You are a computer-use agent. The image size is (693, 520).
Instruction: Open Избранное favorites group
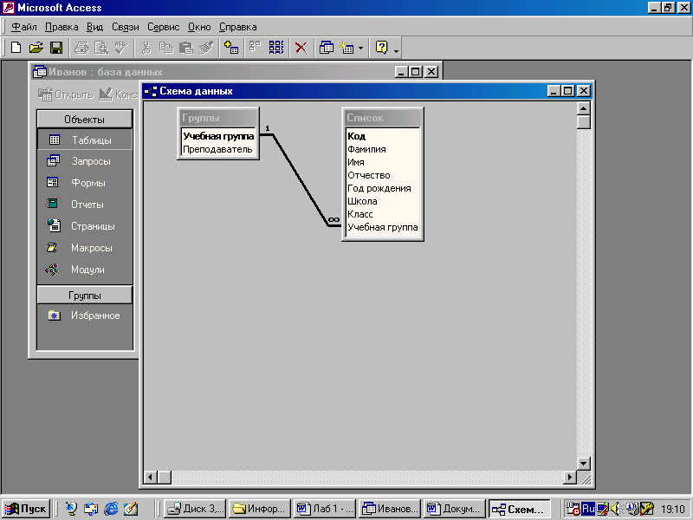[x=84, y=315]
